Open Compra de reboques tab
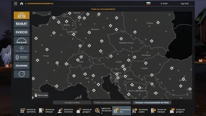Image resolution: width=206 pixels, height=116 pixels. pos(159,111)
